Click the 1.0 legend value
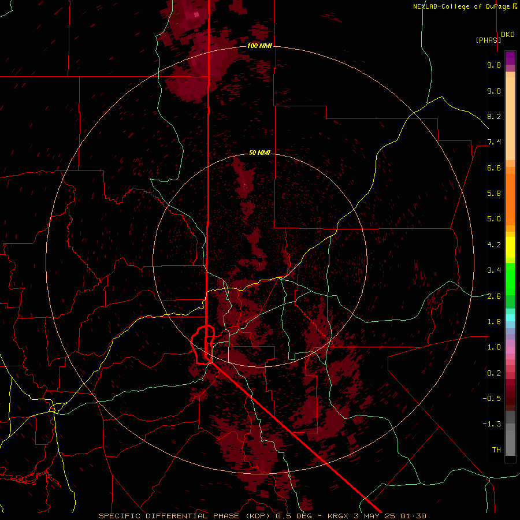 click(x=494, y=347)
